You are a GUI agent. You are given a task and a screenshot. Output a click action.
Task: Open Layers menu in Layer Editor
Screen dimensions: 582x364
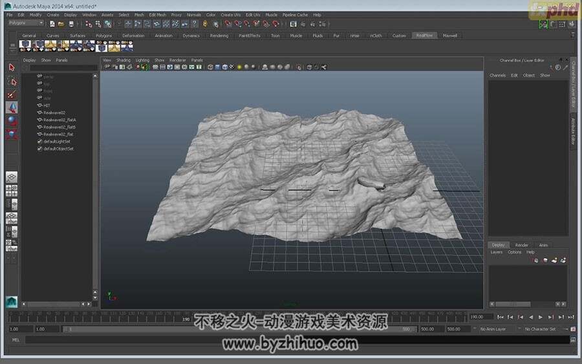coord(496,252)
